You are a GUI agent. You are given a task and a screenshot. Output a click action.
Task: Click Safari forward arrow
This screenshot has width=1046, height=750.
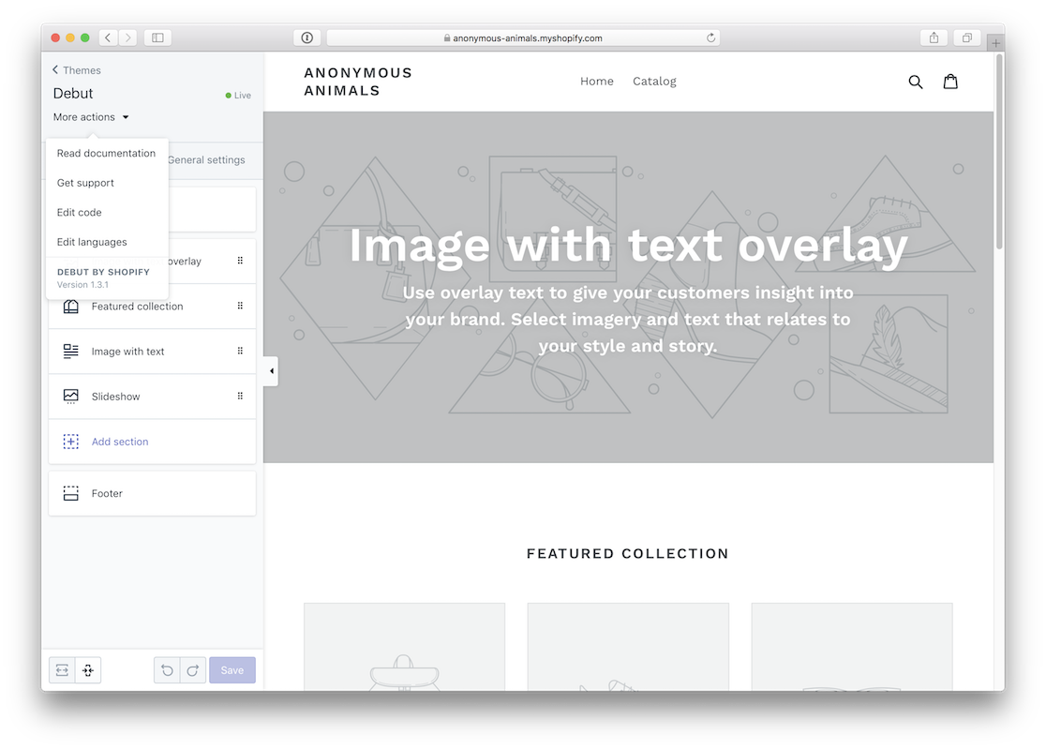[x=128, y=37]
